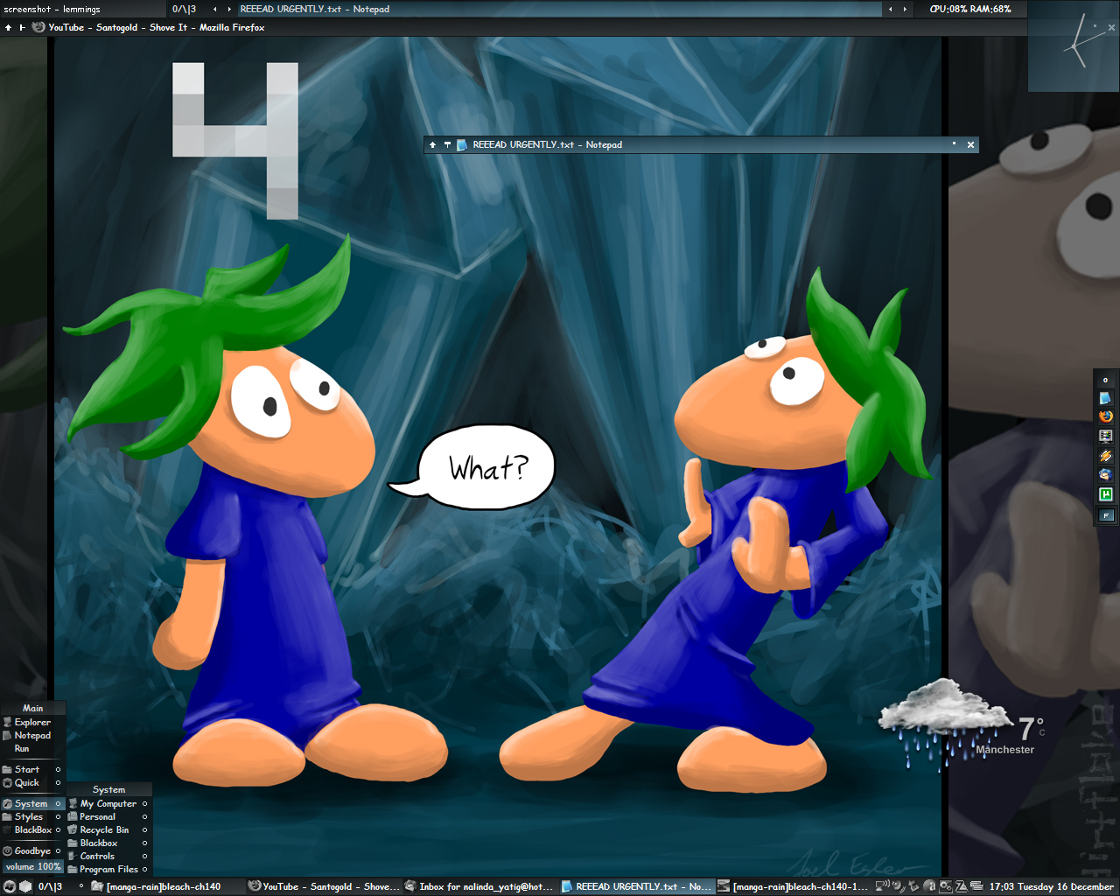Image resolution: width=1120 pixels, height=896 pixels.
Task: Click the bottom bar 0/\|3 workspace label
Action: tap(51, 886)
